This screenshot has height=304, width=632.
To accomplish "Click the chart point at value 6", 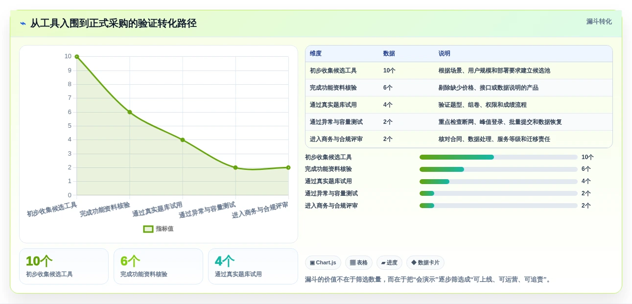I will coord(130,112).
